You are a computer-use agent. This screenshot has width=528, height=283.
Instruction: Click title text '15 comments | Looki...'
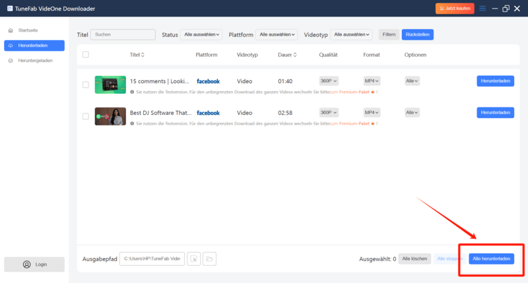tap(160, 81)
